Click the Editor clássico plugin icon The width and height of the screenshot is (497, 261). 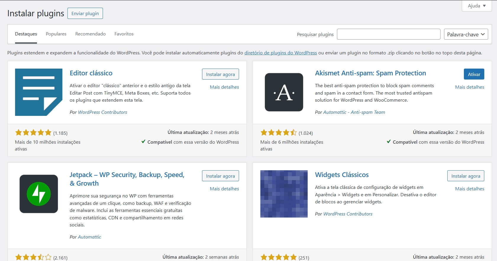(x=39, y=92)
